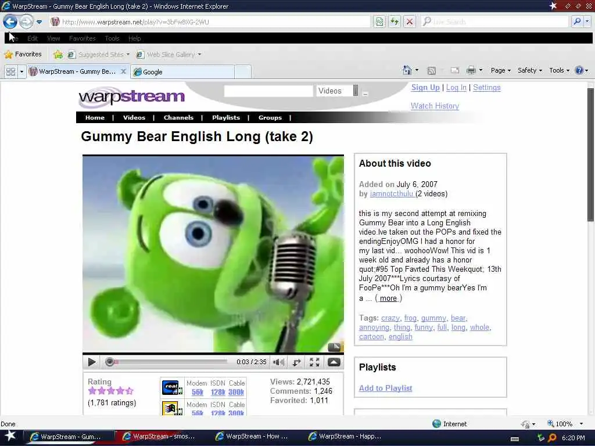The width and height of the screenshot is (595, 446).
Task: Open Suggested Sites dropdown
Action: click(x=99, y=55)
